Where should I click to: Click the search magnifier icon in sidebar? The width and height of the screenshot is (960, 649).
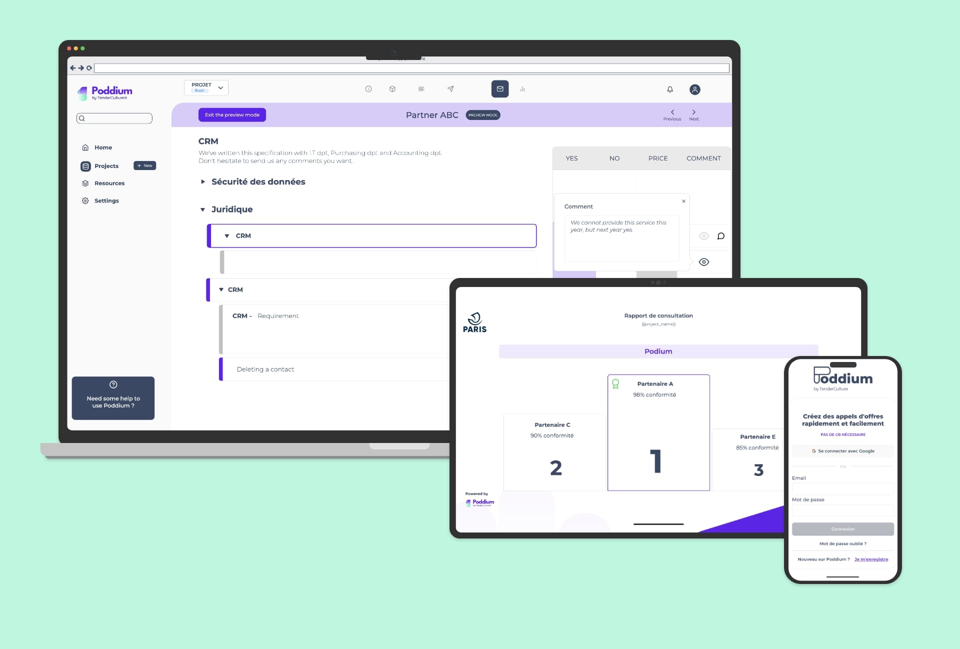coord(81,119)
